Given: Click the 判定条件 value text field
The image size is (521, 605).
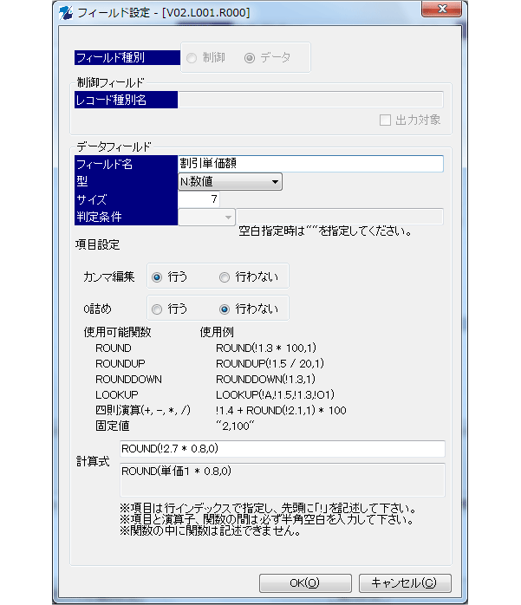Looking at the screenshot, I should (x=340, y=217).
